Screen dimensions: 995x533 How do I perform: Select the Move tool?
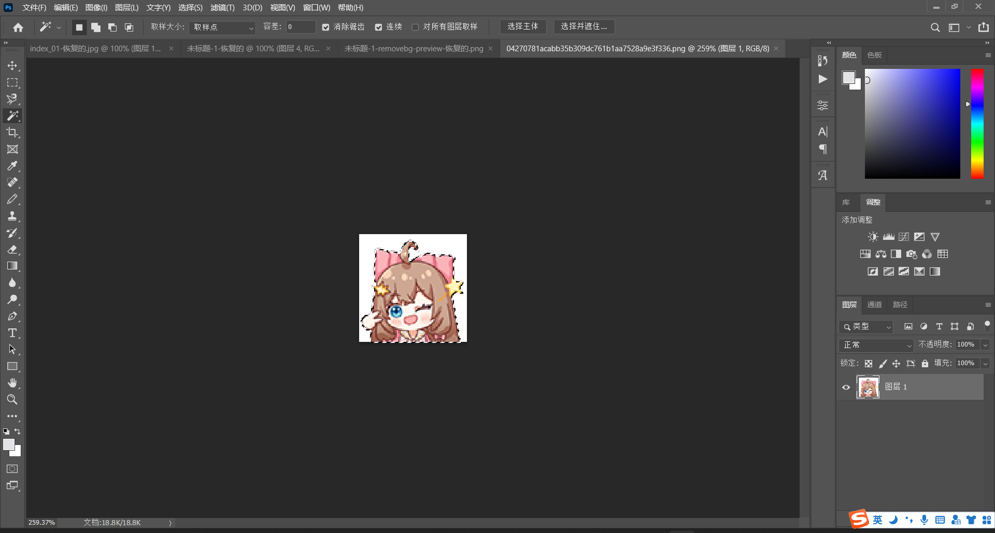[x=12, y=66]
